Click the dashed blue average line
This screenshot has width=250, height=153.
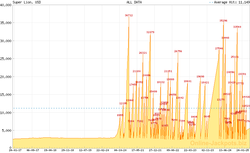62,108
